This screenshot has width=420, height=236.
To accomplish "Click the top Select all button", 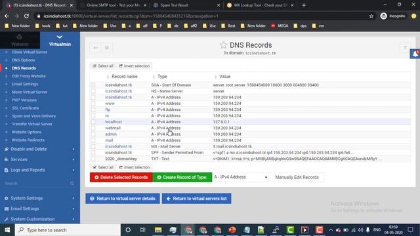I will (x=103, y=66).
